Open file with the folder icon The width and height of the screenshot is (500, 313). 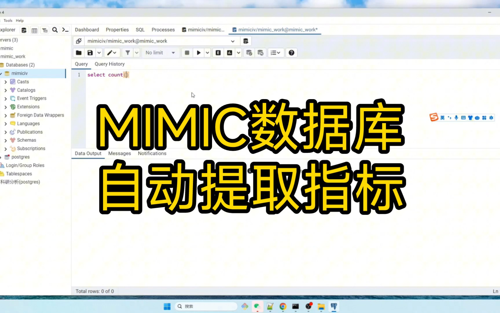pos(79,53)
